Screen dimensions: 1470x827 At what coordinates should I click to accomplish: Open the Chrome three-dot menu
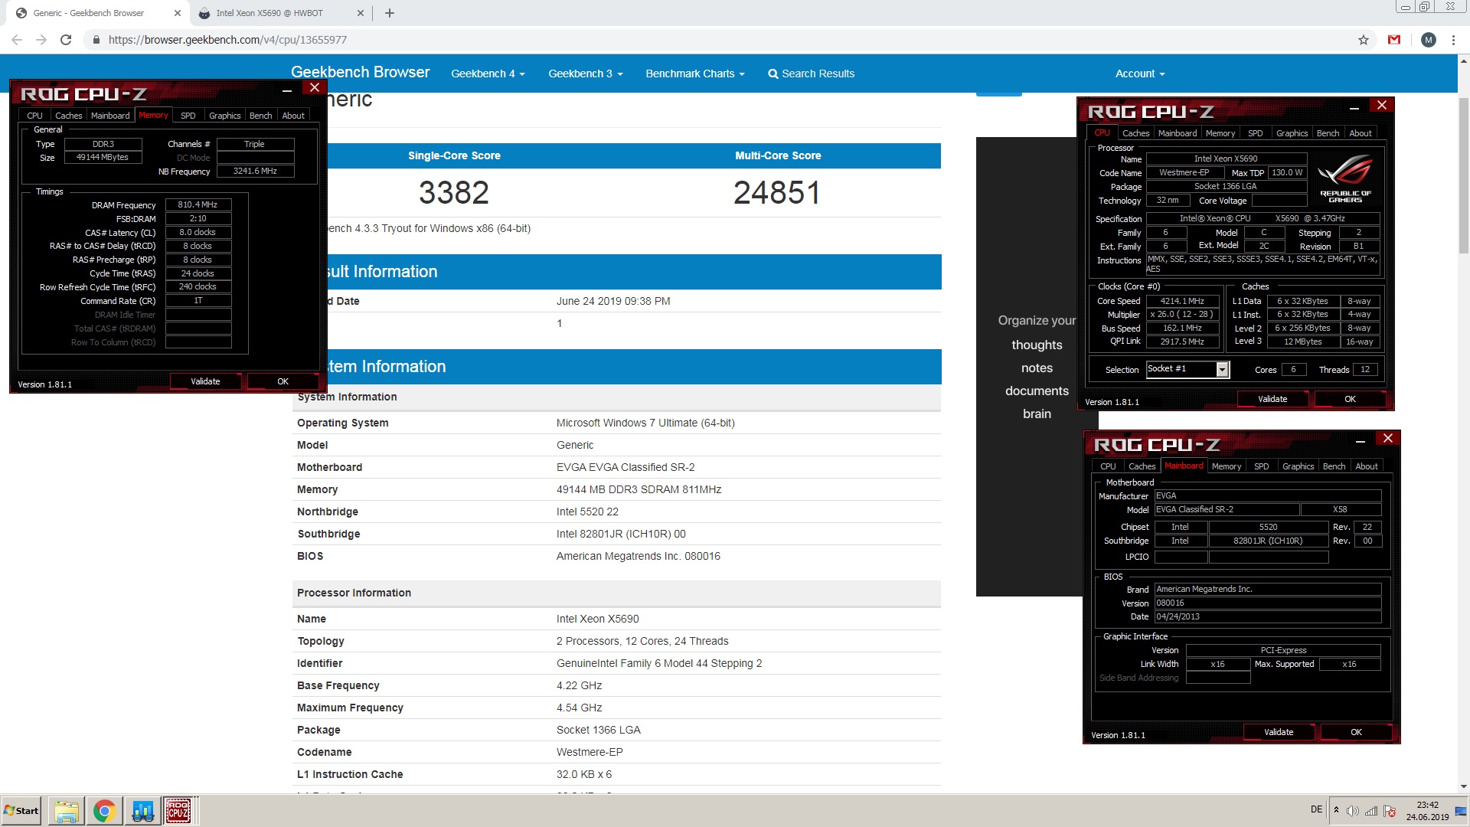tap(1453, 40)
